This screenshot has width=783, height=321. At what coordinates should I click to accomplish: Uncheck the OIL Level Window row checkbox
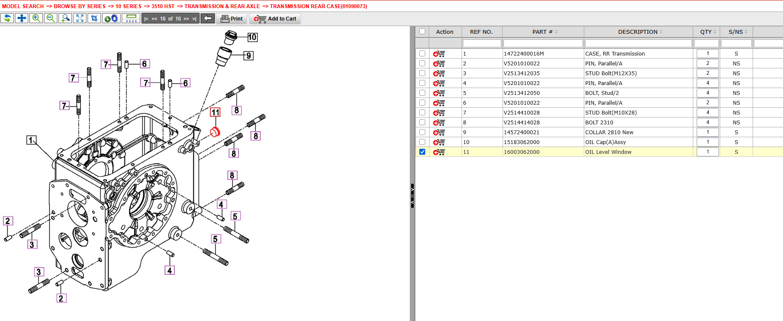tap(422, 152)
